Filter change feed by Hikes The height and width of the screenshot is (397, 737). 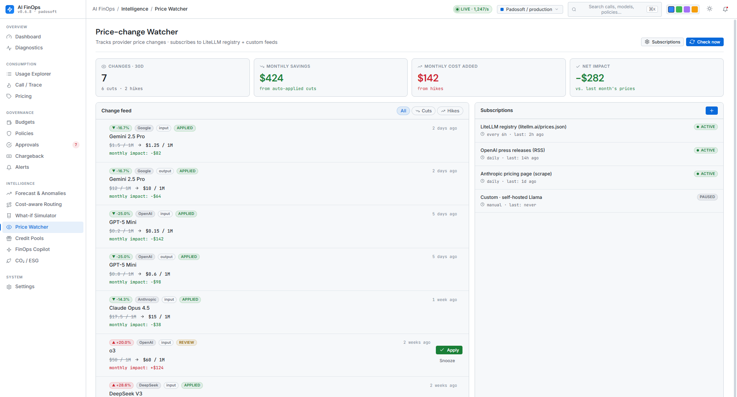(450, 111)
